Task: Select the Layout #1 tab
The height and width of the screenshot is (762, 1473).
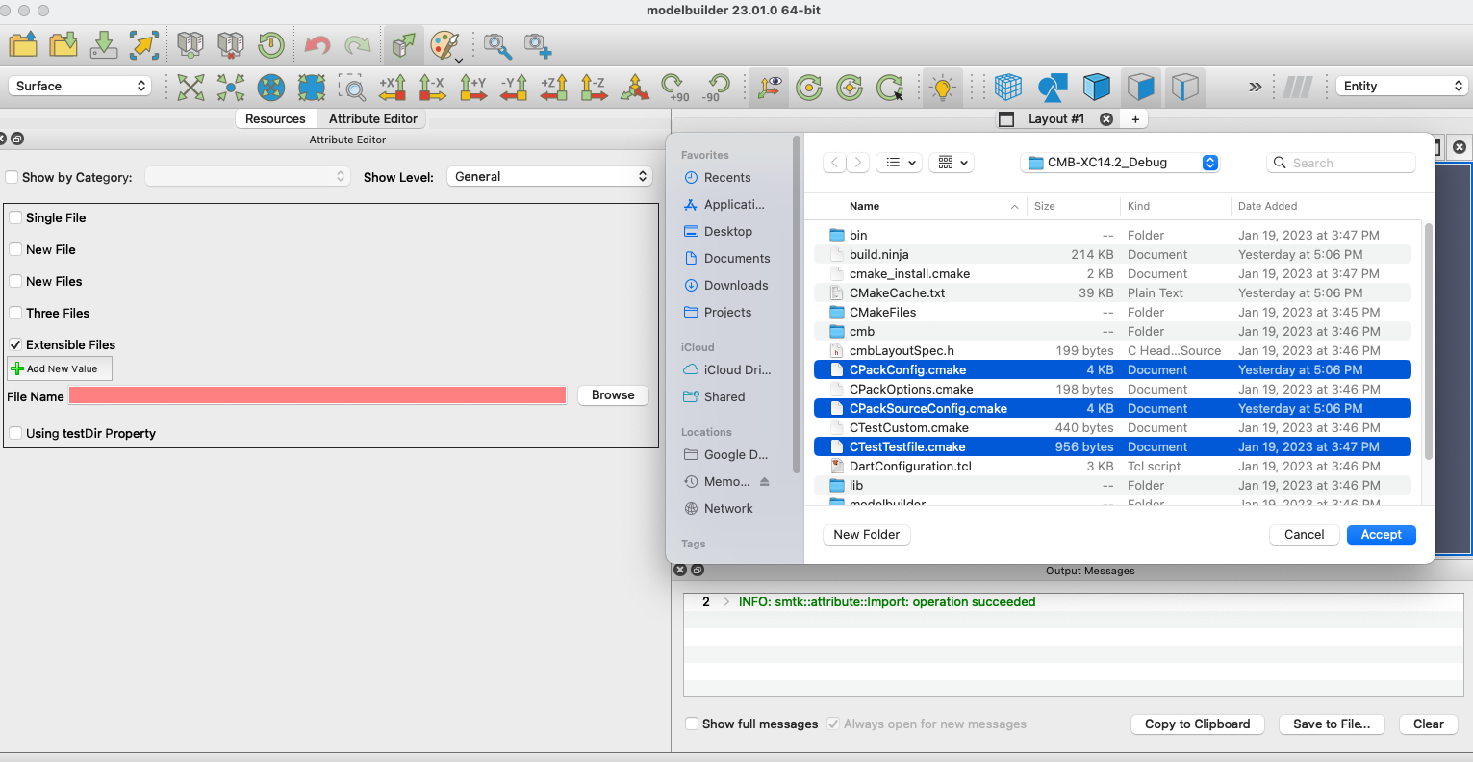Action: click(x=1055, y=118)
